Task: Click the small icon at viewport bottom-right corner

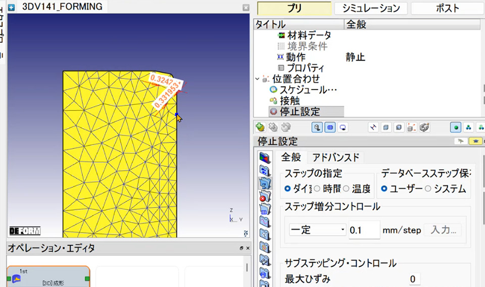Action: coord(246,233)
